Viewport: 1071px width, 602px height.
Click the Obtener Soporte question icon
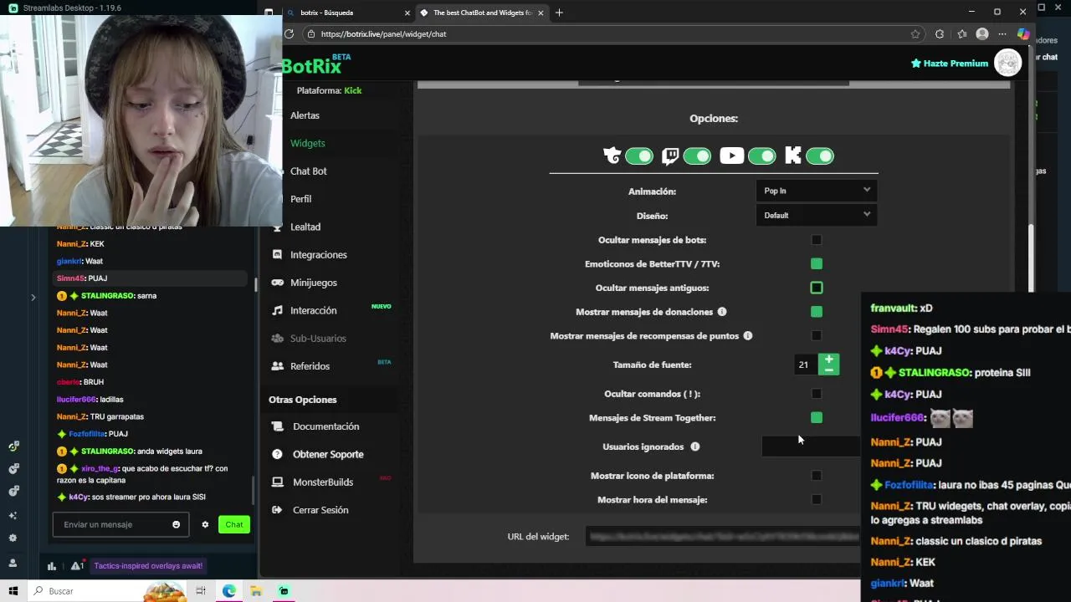click(x=277, y=454)
